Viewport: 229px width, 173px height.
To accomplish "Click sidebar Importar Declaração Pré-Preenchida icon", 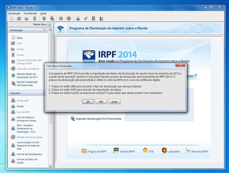I will [13, 83].
